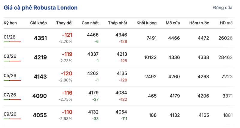Click the volume value 10122

point(150,57)
